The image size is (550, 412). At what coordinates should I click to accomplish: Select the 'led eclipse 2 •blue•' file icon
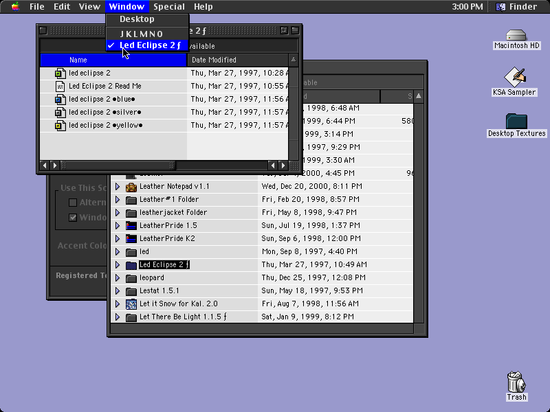(x=60, y=100)
